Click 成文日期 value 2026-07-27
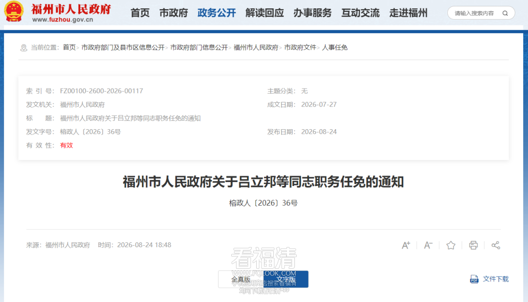 (319, 104)
